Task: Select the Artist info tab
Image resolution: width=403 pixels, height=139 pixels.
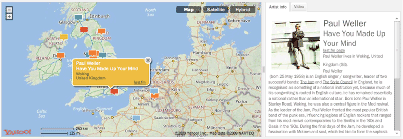Action: click(x=277, y=7)
